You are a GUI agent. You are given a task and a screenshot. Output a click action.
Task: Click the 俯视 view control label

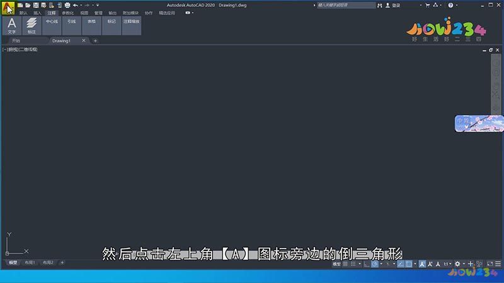(13, 50)
